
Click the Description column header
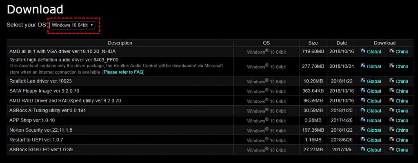[x=120, y=43]
